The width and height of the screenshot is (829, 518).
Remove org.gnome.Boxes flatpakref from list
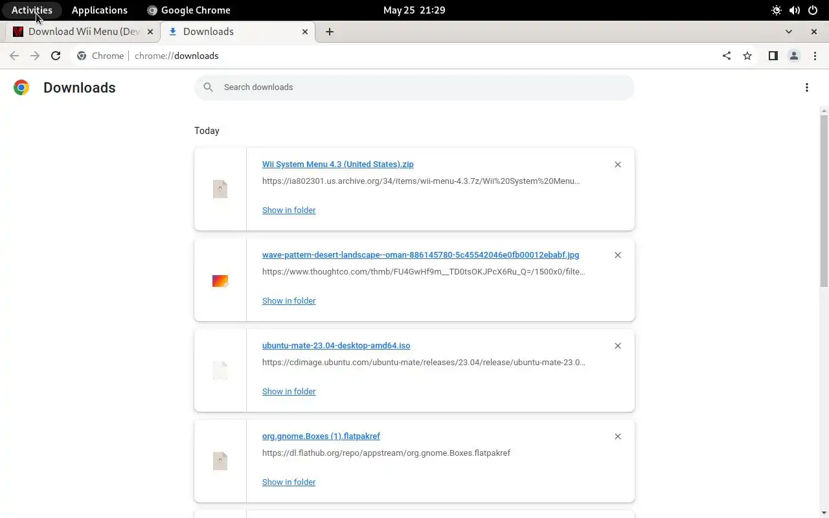tap(618, 436)
